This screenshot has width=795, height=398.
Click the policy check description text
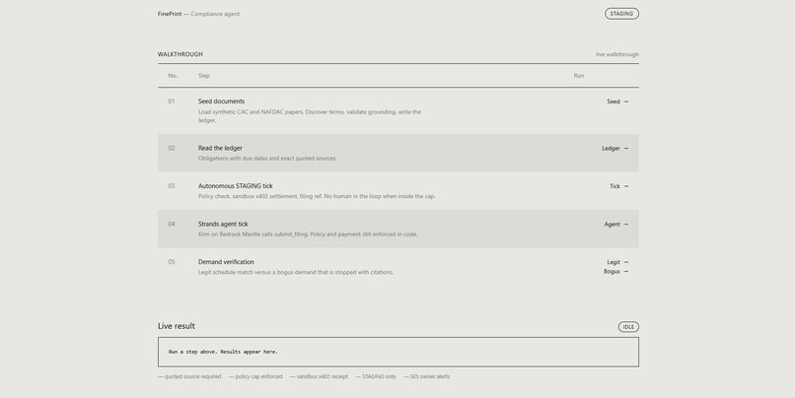pyautogui.click(x=317, y=196)
